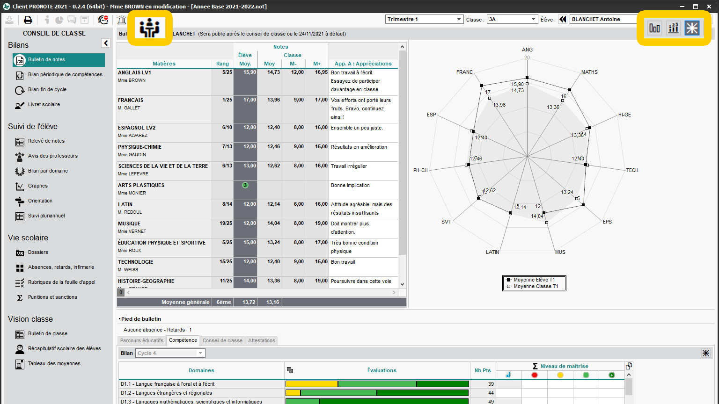Click the printer icon in the toolbar
719x404 pixels.
28,20
